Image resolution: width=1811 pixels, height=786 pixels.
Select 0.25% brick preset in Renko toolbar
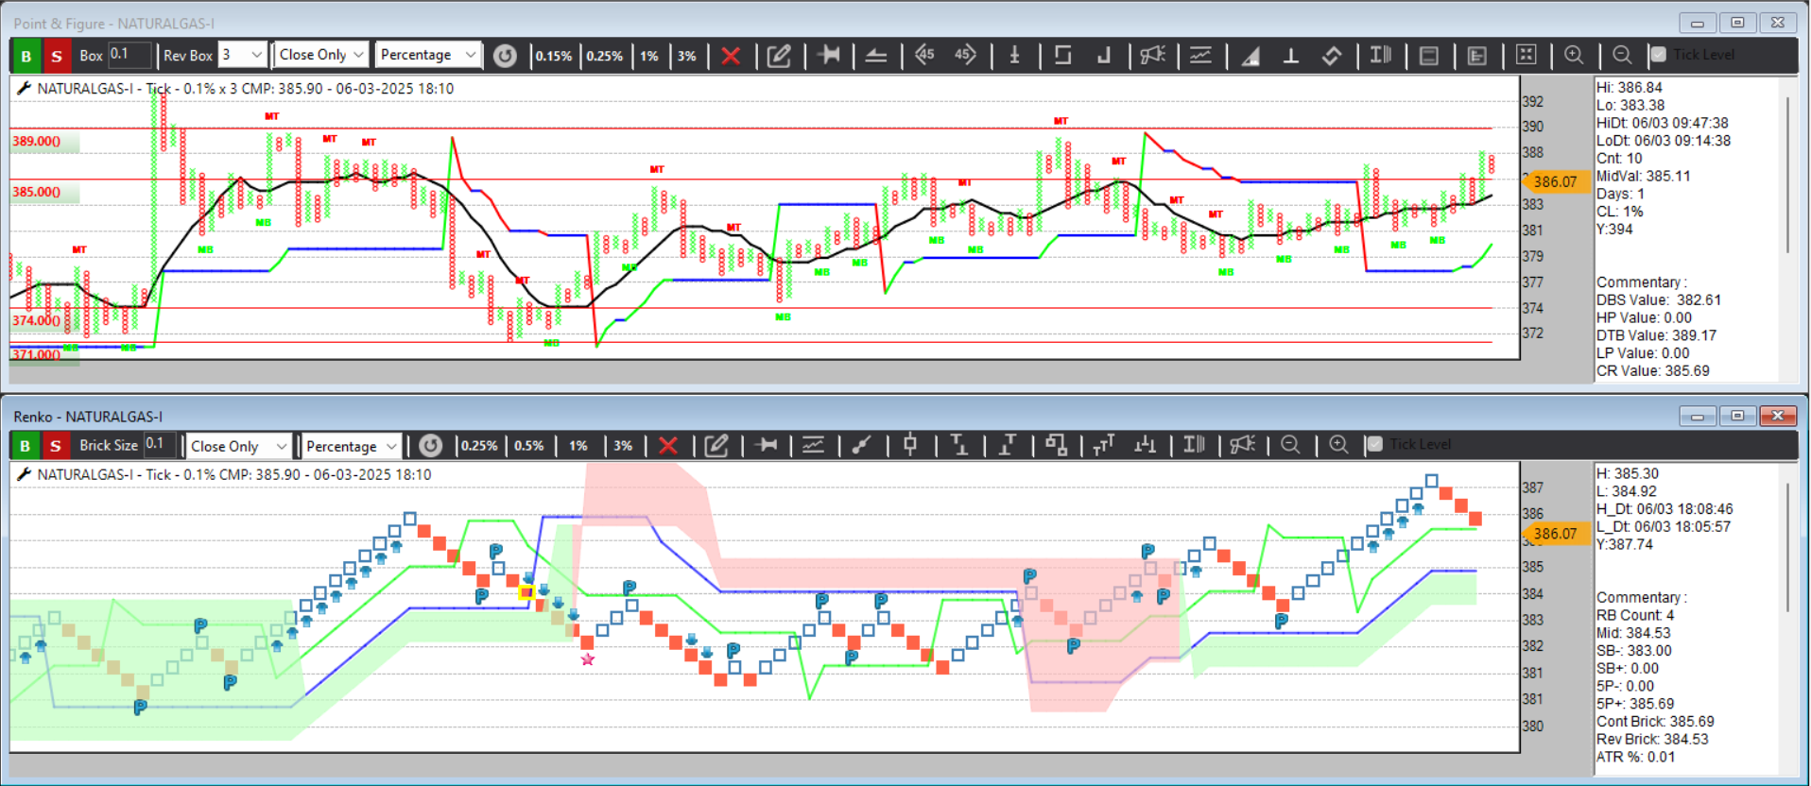tap(479, 446)
